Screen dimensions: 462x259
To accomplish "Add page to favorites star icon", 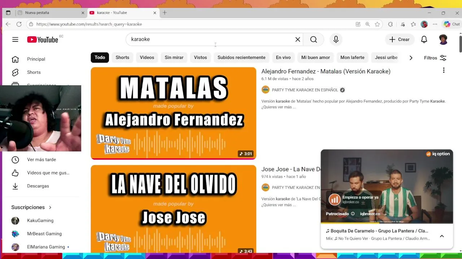I will click(x=377, y=24).
